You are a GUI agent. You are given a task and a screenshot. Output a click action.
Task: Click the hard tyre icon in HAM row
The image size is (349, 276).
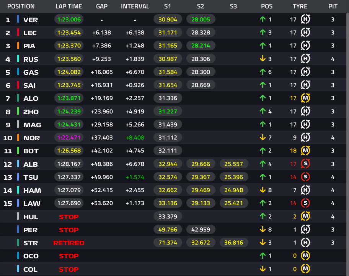point(305,190)
